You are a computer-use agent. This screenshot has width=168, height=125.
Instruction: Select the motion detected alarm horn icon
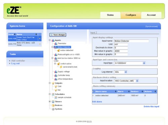[x=58, y=50]
